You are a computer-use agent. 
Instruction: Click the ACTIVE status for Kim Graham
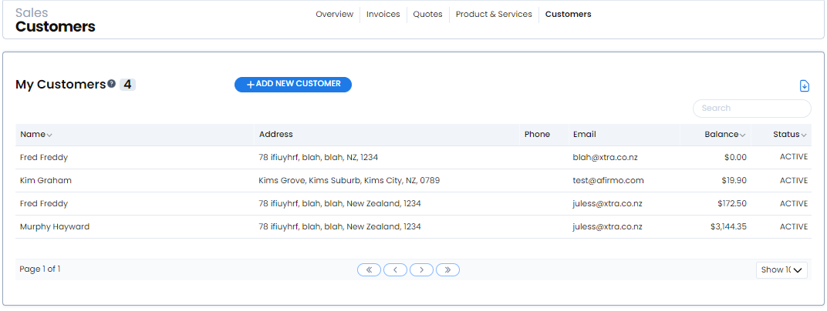point(794,180)
